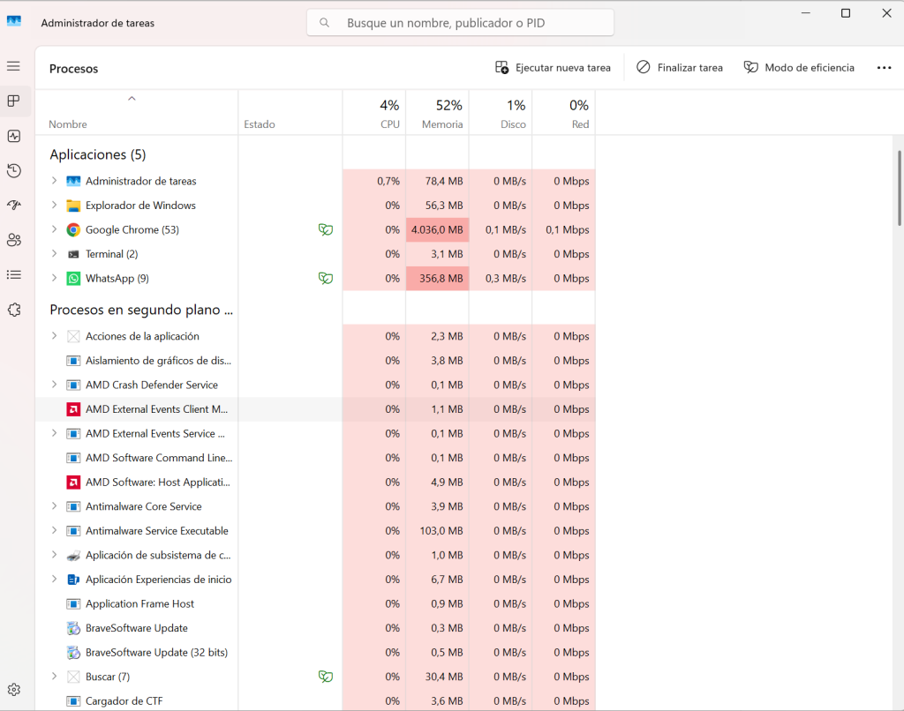Select the Processes sidebar icon
Image resolution: width=904 pixels, height=711 pixels.
(x=14, y=101)
